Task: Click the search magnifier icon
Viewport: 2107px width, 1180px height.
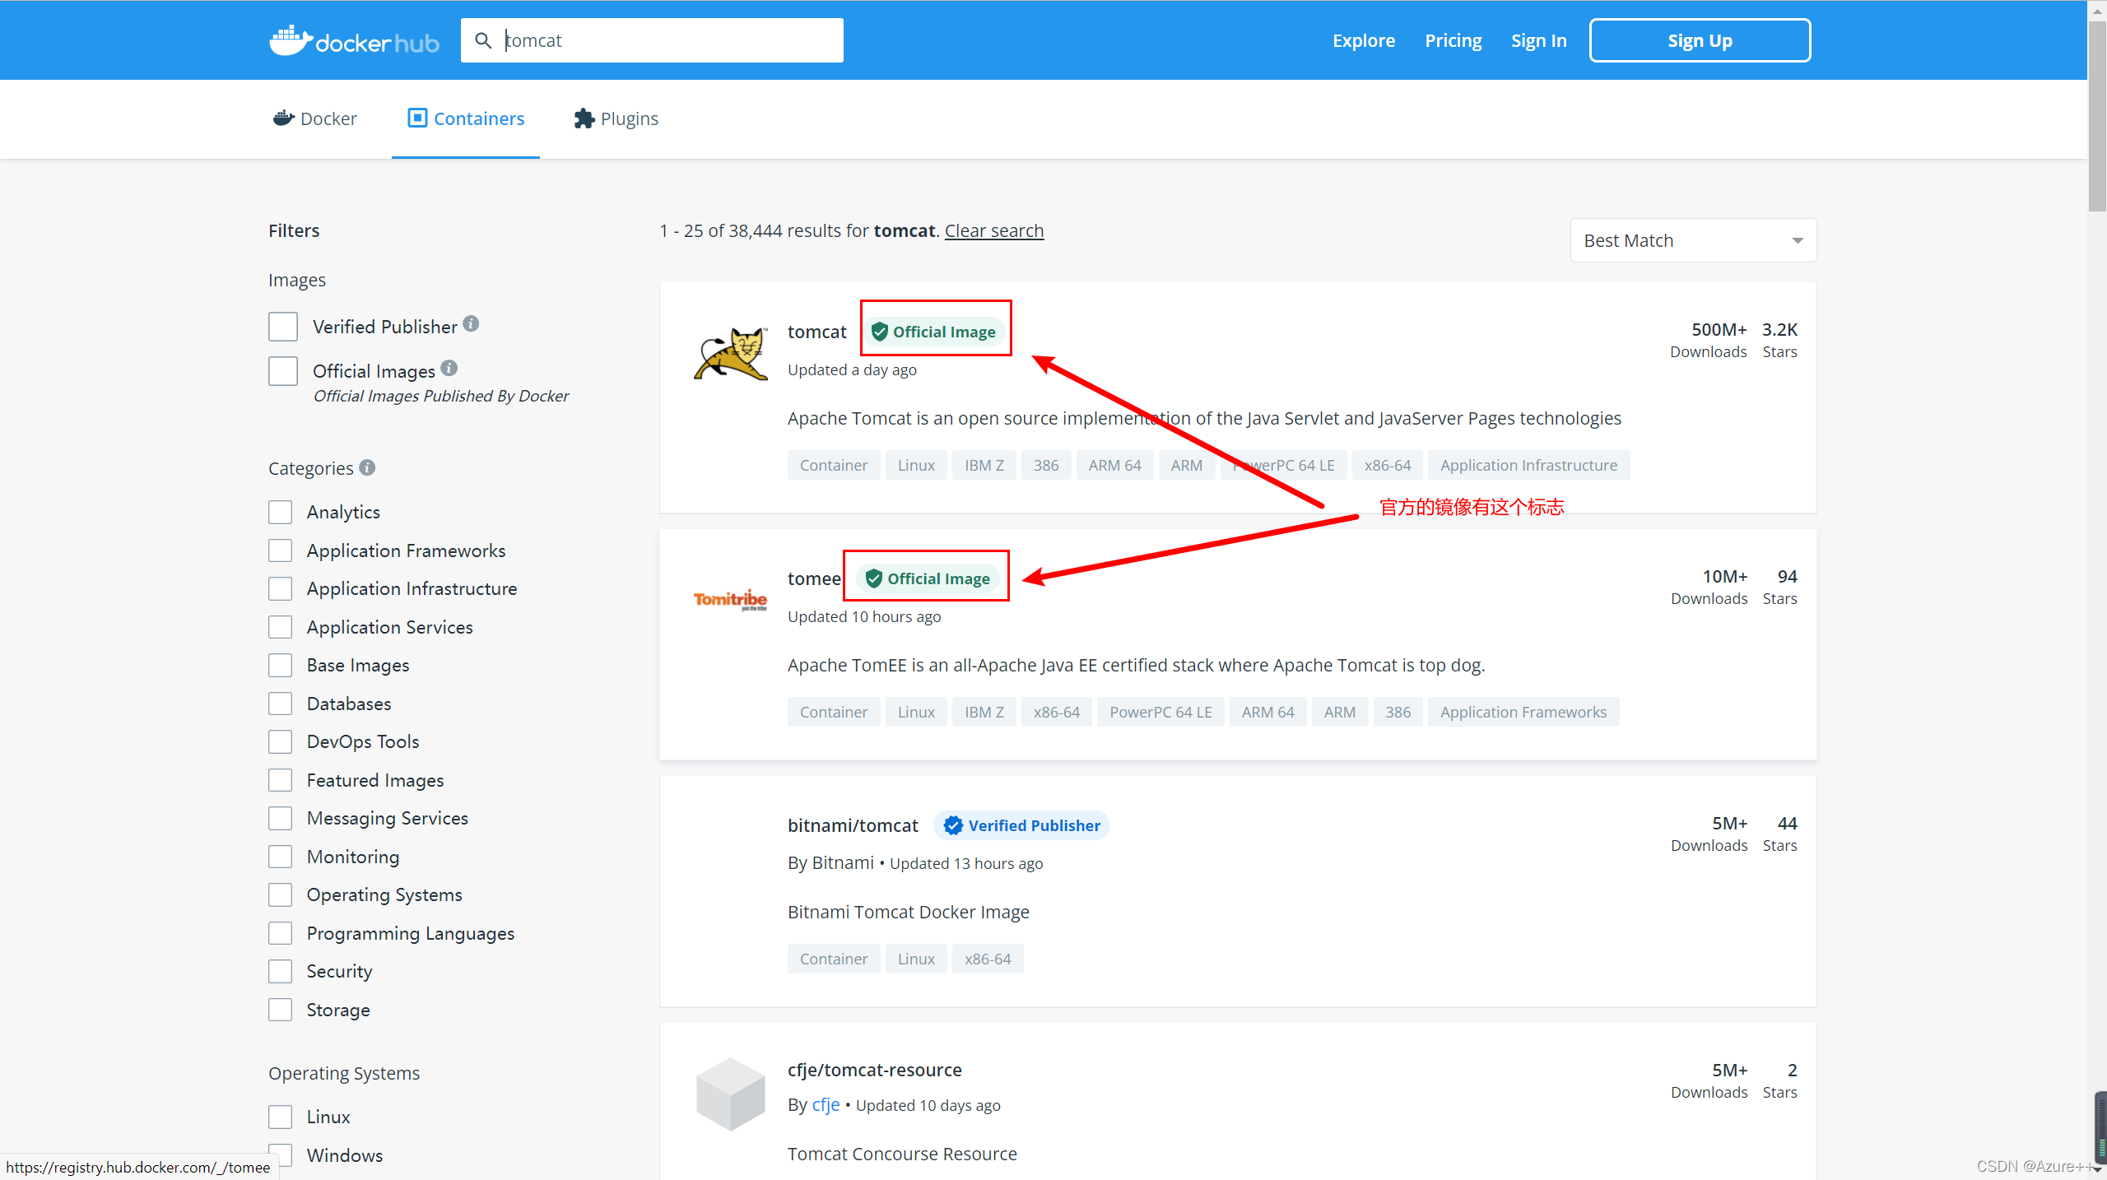Action: [x=483, y=40]
